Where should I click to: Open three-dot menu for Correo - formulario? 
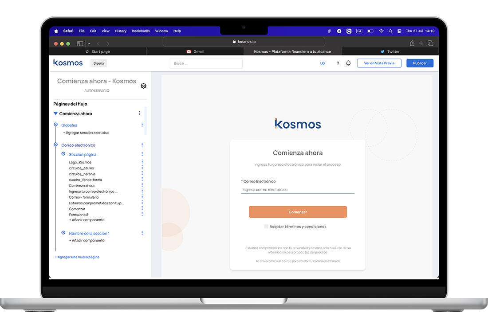pyautogui.click(x=142, y=197)
